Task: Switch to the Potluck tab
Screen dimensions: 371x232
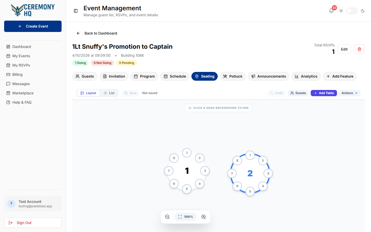Action: [x=233, y=76]
